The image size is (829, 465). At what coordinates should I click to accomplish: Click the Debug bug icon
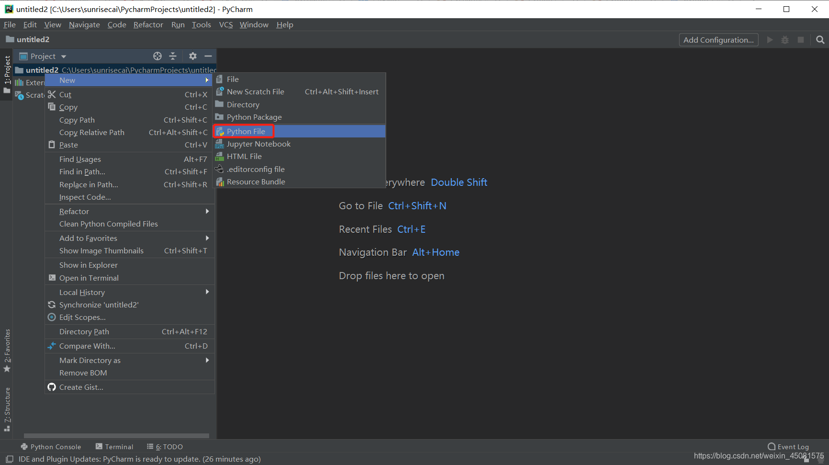[785, 40]
